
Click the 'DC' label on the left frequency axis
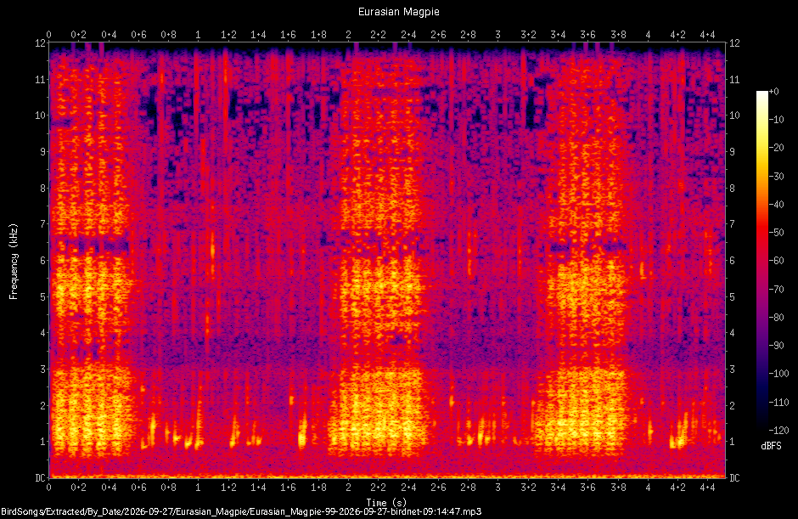point(40,477)
